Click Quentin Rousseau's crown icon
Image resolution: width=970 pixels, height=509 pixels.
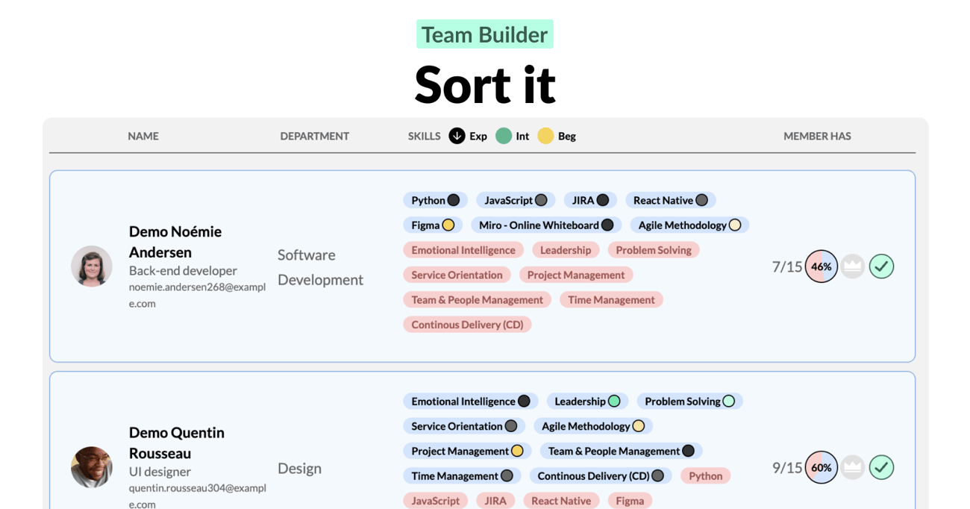[x=853, y=467]
